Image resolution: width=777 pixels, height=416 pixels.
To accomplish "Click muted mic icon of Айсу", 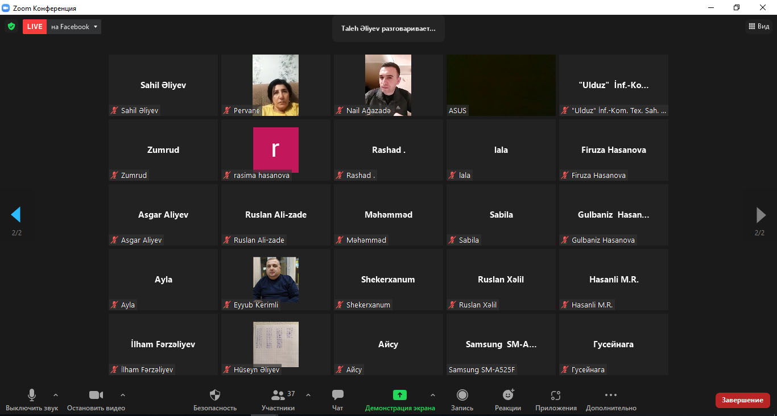I will [x=340, y=370].
